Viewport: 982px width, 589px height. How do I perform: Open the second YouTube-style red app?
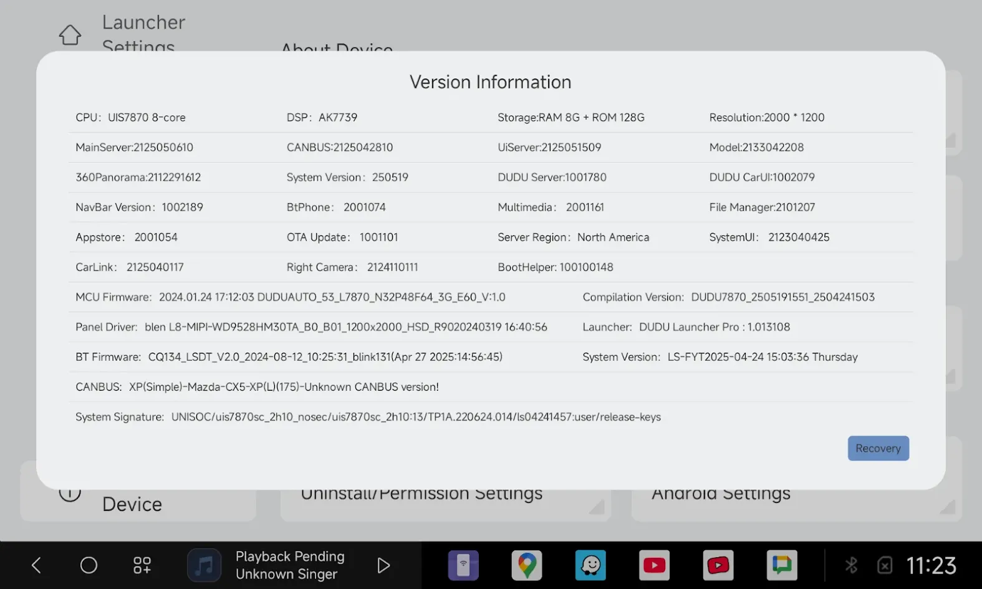[718, 565]
